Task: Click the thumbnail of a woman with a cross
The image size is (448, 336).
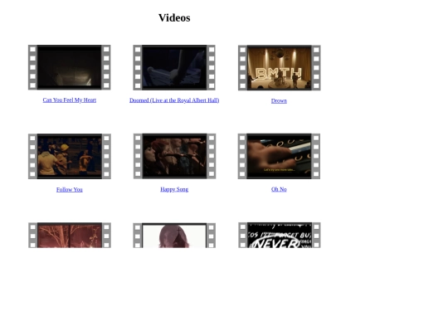Action: 174,236
